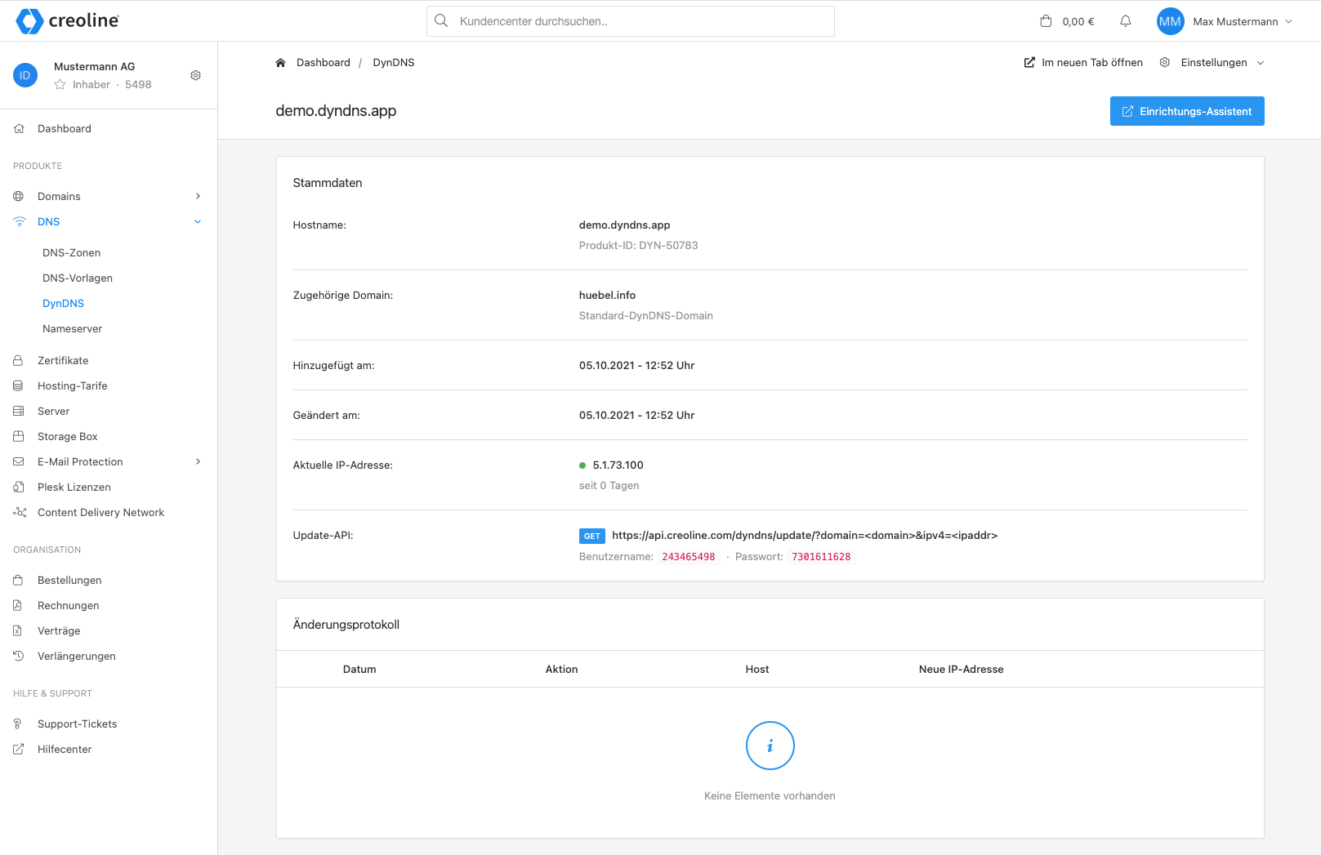The image size is (1321, 855).
Task: Click the Hosting-Tarife database icon
Action: pyautogui.click(x=18, y=385)
